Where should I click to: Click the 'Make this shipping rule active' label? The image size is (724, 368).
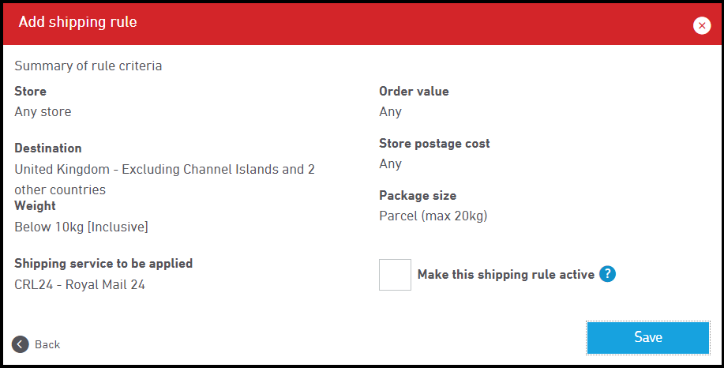point(505,275)
